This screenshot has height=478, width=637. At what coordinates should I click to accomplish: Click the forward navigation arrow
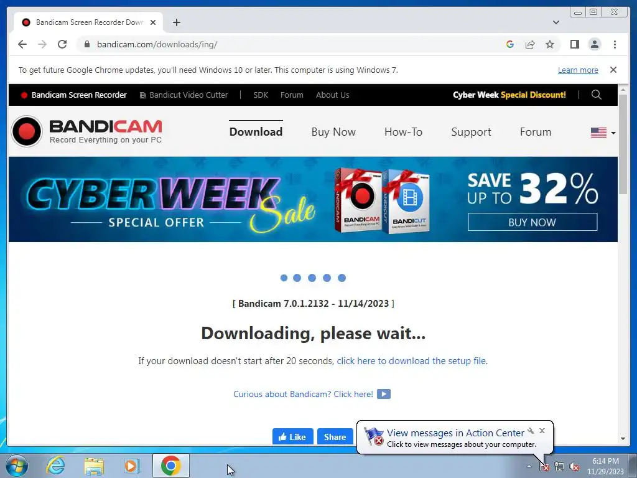42,44
